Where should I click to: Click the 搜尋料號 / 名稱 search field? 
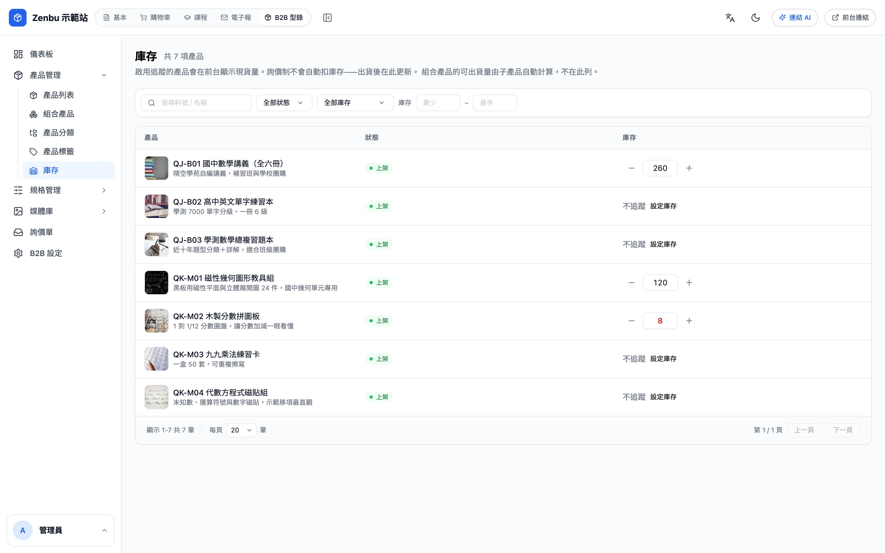tap(196, 103)
